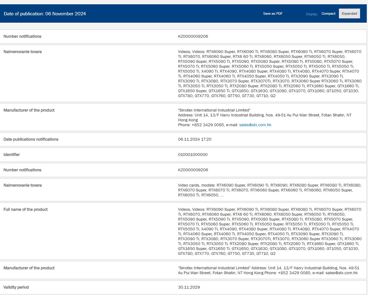Click the "06.11.2024 17:20" date value
The height and width of the screenshot is (295, 368).
pos(195,139)
